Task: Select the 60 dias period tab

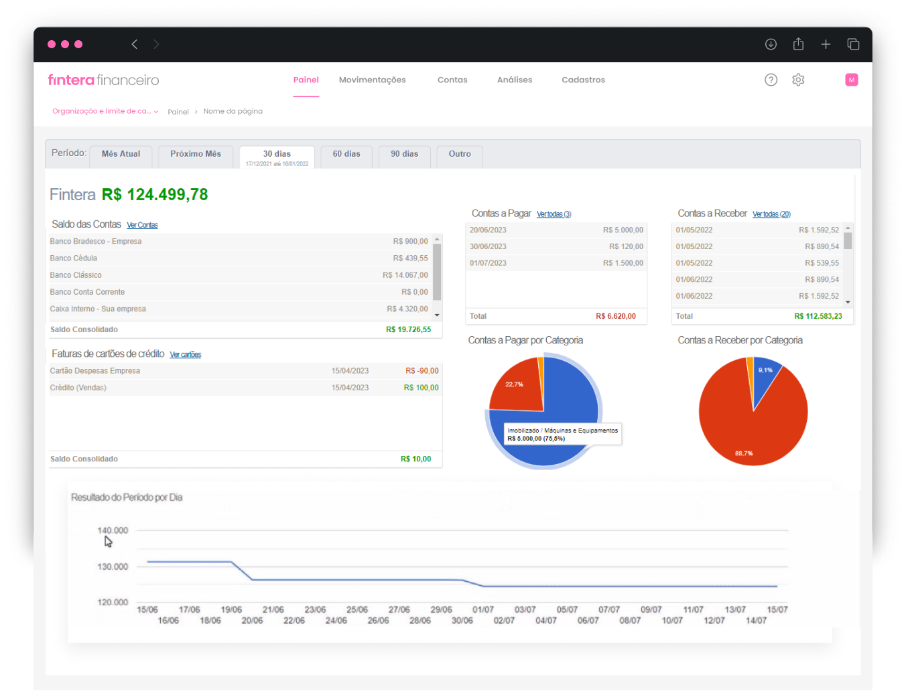Action: pos(346,156)
